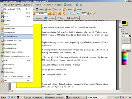Image resolution: width=132 pixels, height=99 pixels.
Task: Open the Advanced menu
Action: pyautogui.click(x=48, y=5)
